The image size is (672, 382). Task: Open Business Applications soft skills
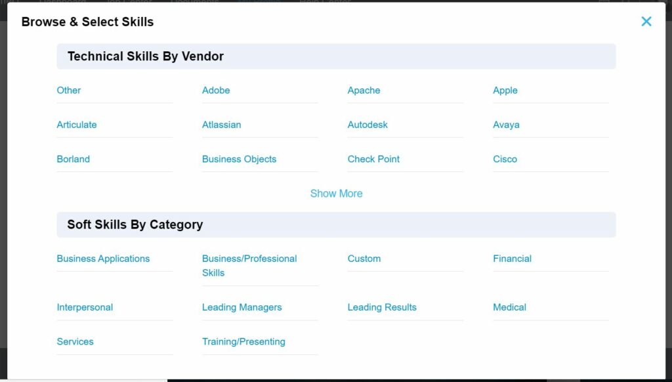(x=103, y=258)
